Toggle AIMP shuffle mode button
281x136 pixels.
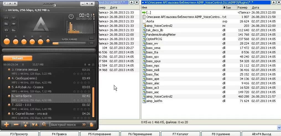click(x=6, y=24)
